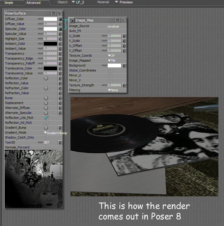Viewport: 224px width, 226px height.
Task: Open the Texture_Coords UV dropdown
Action: click(x=111, y=56)
